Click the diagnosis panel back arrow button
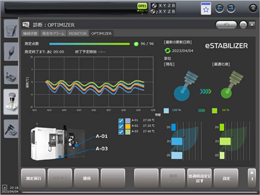This screenshot has width=260, height=195. point(226,25)
